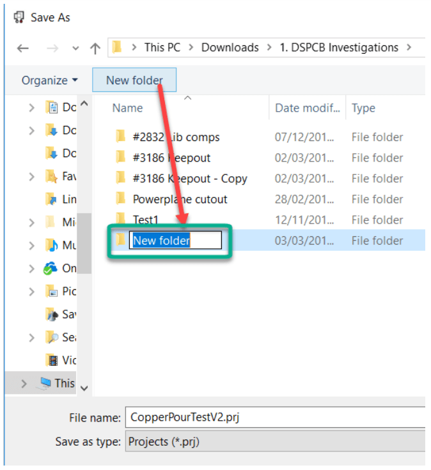Select the #3186 Keepout folder
Image resolution: width=431 pixels, height=470 pixels.
[x=171, y=158]
